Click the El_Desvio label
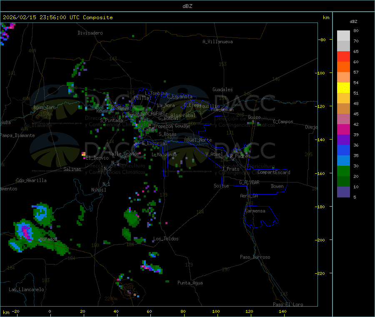This screenshot has height=317, width=375. click(x=97, y=158)
